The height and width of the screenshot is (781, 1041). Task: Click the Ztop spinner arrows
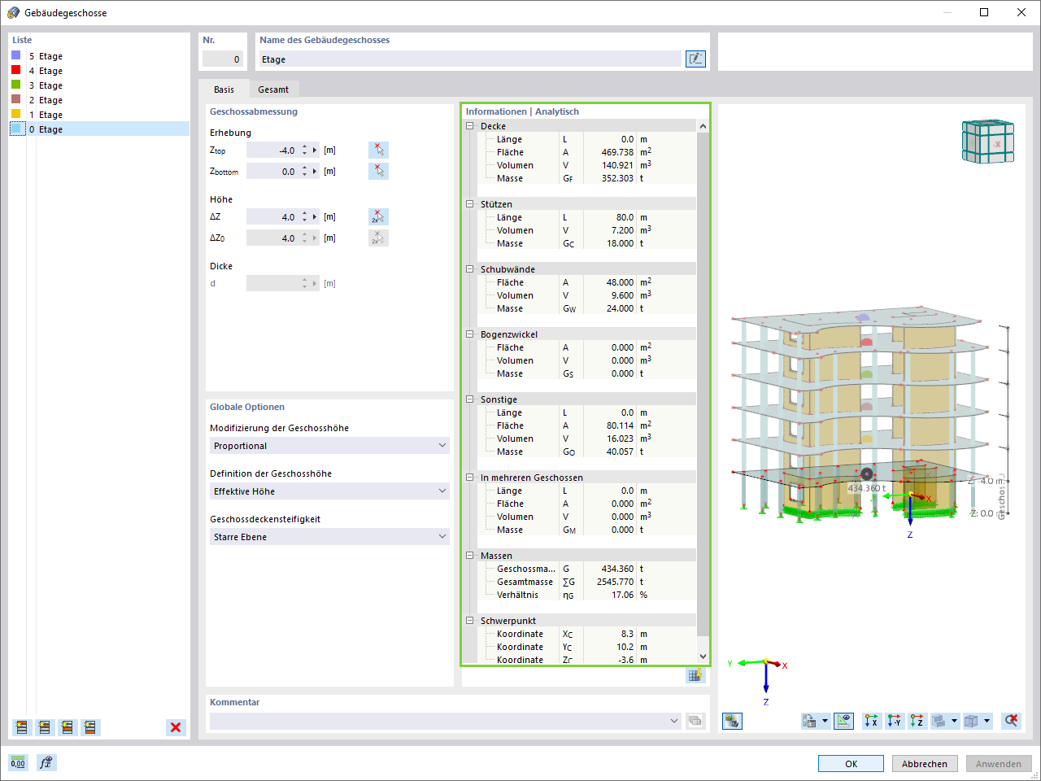[x=304, y=151]
